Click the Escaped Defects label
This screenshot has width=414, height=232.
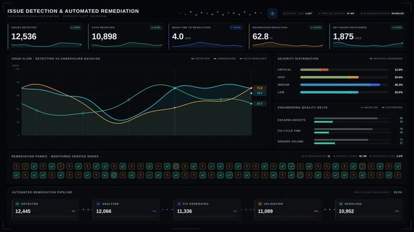coord(291,120)
